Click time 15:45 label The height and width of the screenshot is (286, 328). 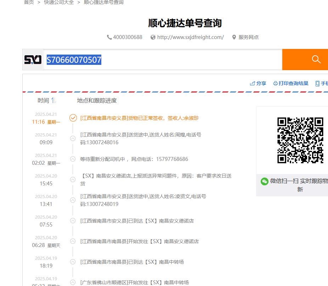[46, 184]
